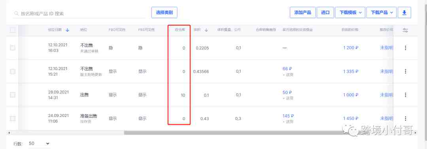
Task: Toggle the select-all checkbox in the header
Action: (13, 30)
